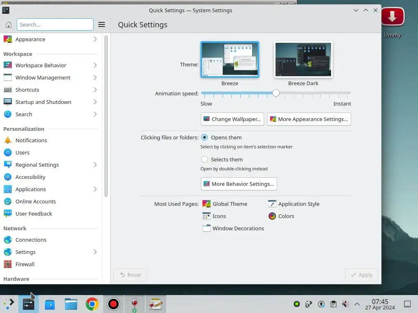Open User Feedback settings page
This screenshot has width=418, height=313.
tap(51, 214)
